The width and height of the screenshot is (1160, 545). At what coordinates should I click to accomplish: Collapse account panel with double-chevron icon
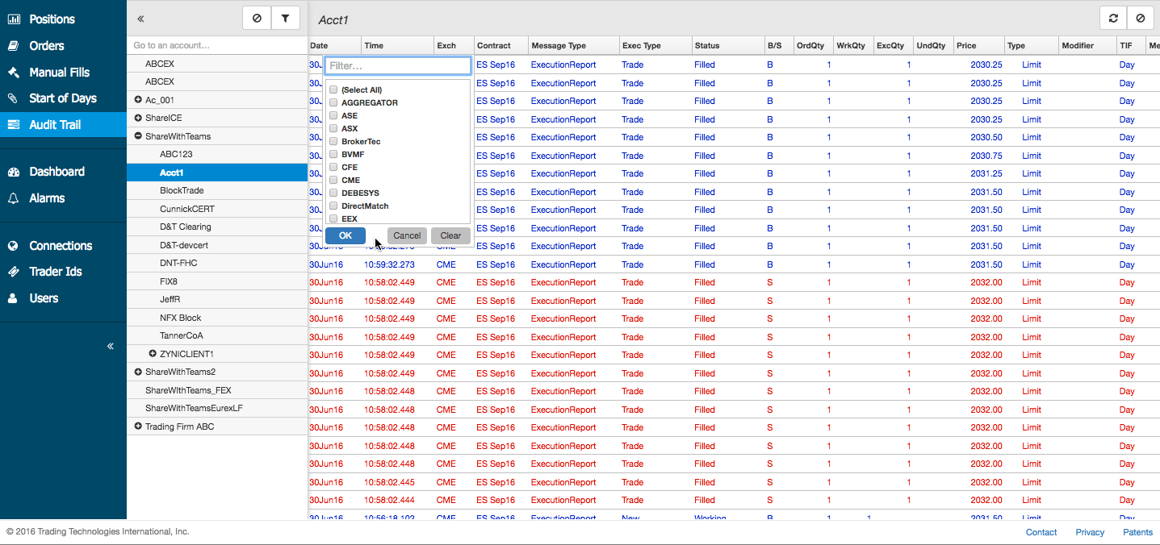click(x=140, y=19)
